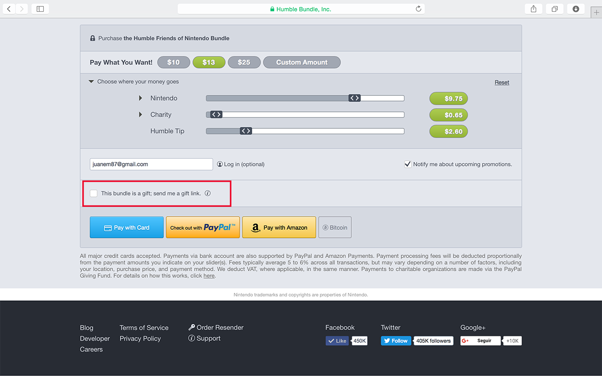Select the $25 payment amount
The image size is (602, 376).
point(244,62)
